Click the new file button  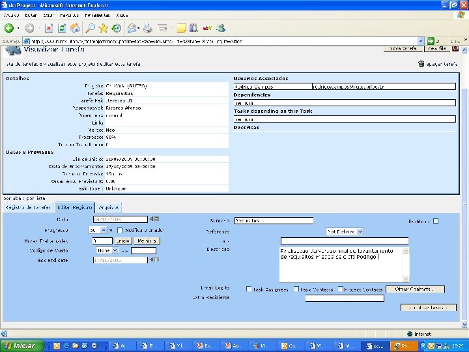(x=437, y=48)
